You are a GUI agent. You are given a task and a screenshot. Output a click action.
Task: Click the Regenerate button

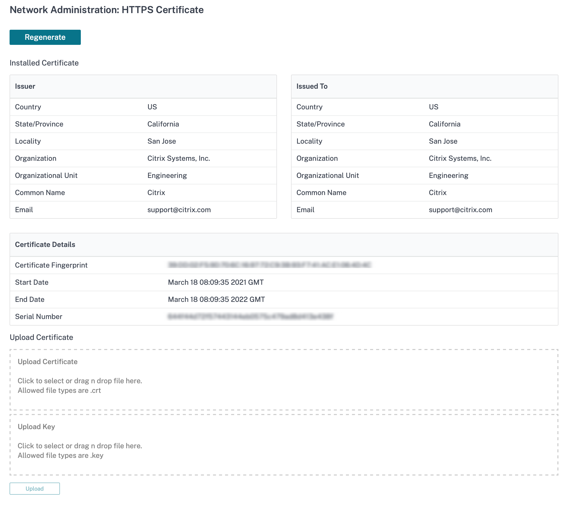pos(45,37)
